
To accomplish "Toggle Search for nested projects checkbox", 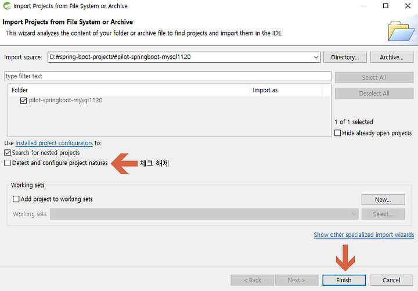I will 8,153.
